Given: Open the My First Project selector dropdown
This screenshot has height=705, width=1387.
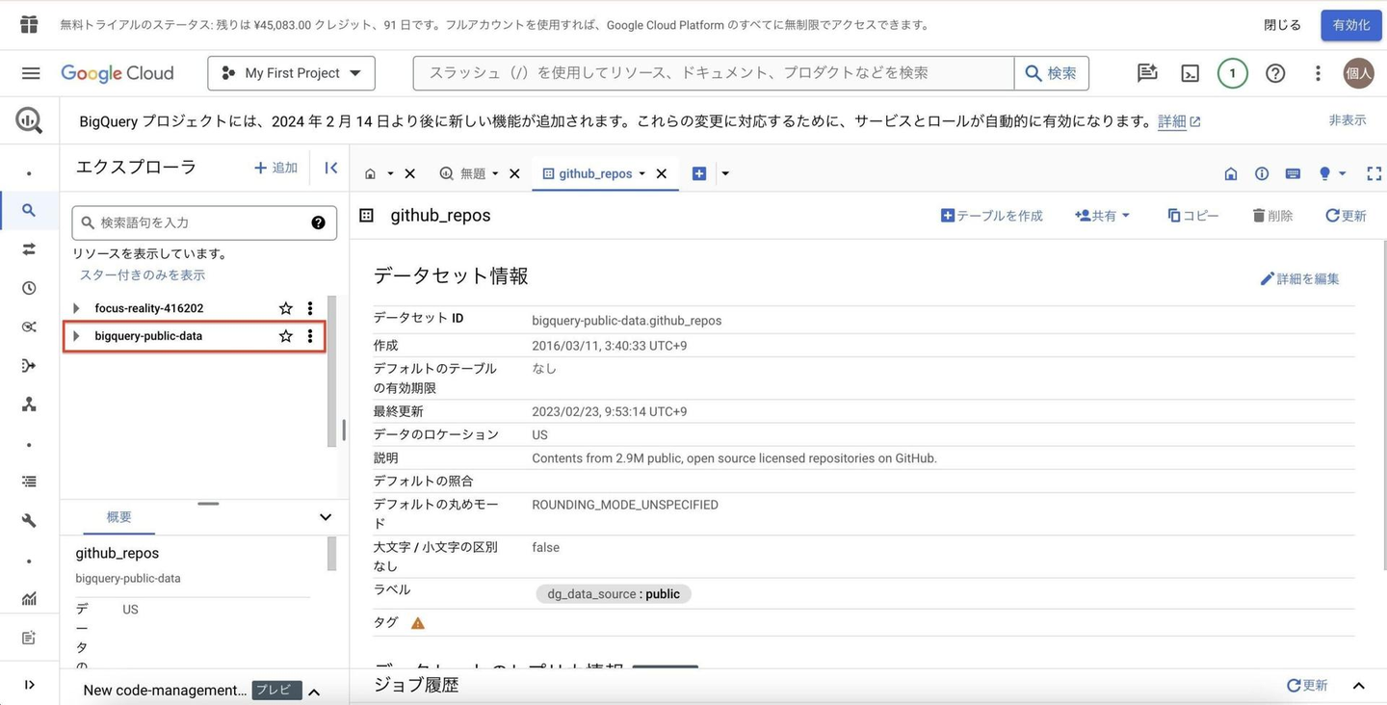Looking at the screenshot, I should click(291, 73).
